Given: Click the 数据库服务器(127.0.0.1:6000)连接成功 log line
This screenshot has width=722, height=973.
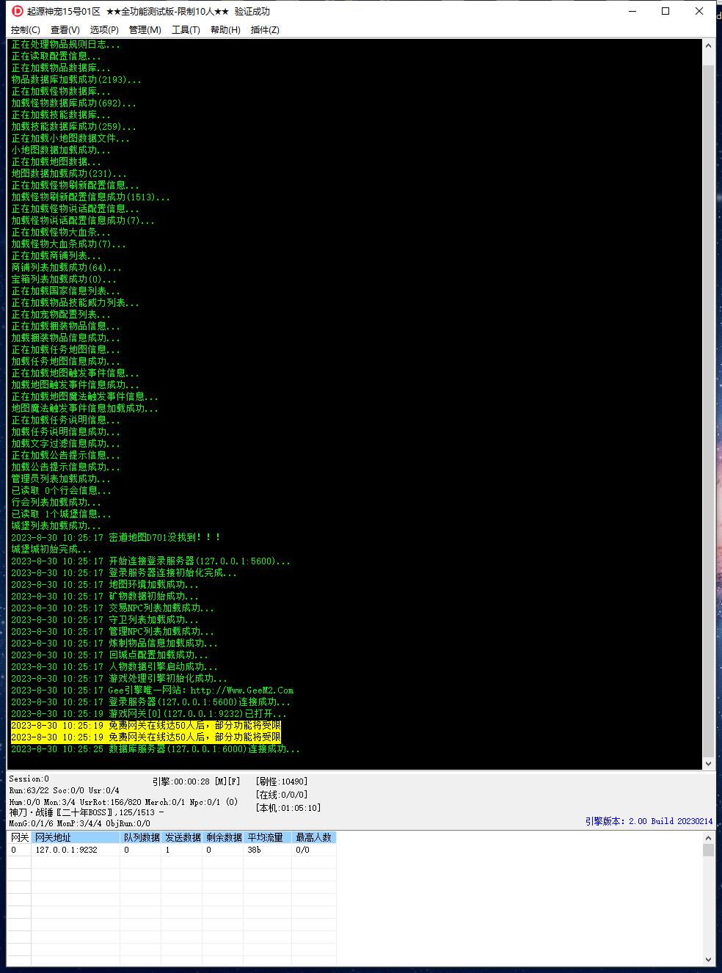Looking at the screenshot, I should click(x=156, y=749).
